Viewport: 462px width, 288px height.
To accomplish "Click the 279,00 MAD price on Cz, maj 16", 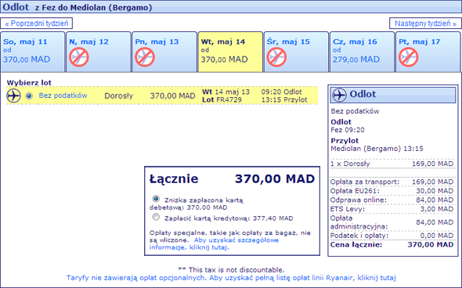I will (356, 59).
